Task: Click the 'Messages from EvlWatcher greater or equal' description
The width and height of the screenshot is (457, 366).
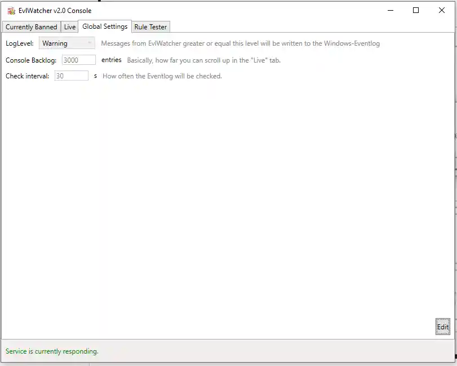Action: coord(241,43)
